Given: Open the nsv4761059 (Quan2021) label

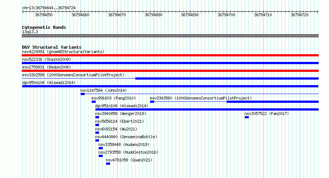Looking at the screenshot, I should [x=129, y=160].
